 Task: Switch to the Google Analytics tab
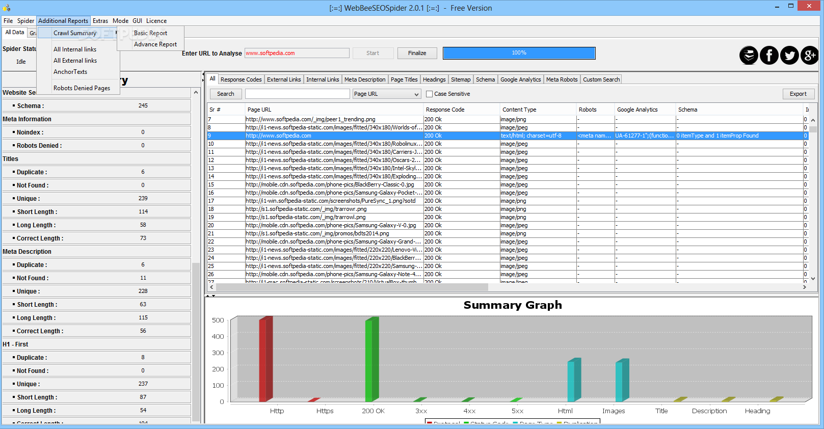[521, 79]
